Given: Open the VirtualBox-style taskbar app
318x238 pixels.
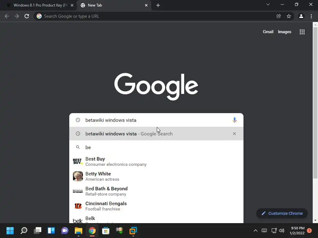Looking at the screenshot, I should tap(133, 231).
